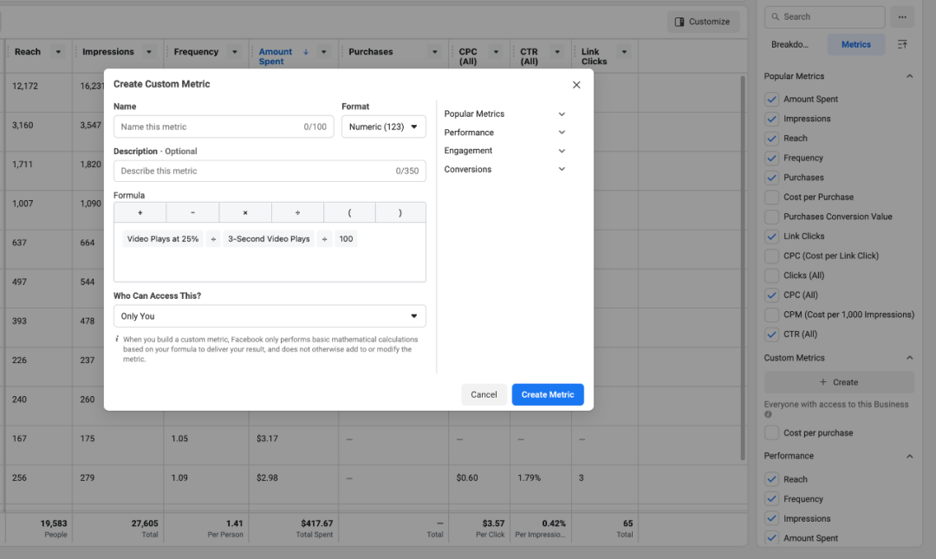Uncheck the Purchases metric checkbox
Viewport: 936px width, 559px height.
[772, 178]
